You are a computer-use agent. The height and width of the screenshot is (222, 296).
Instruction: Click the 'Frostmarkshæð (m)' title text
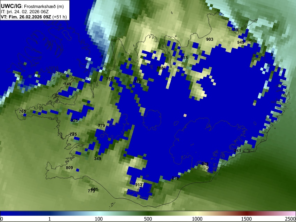[x=44, y=6]
